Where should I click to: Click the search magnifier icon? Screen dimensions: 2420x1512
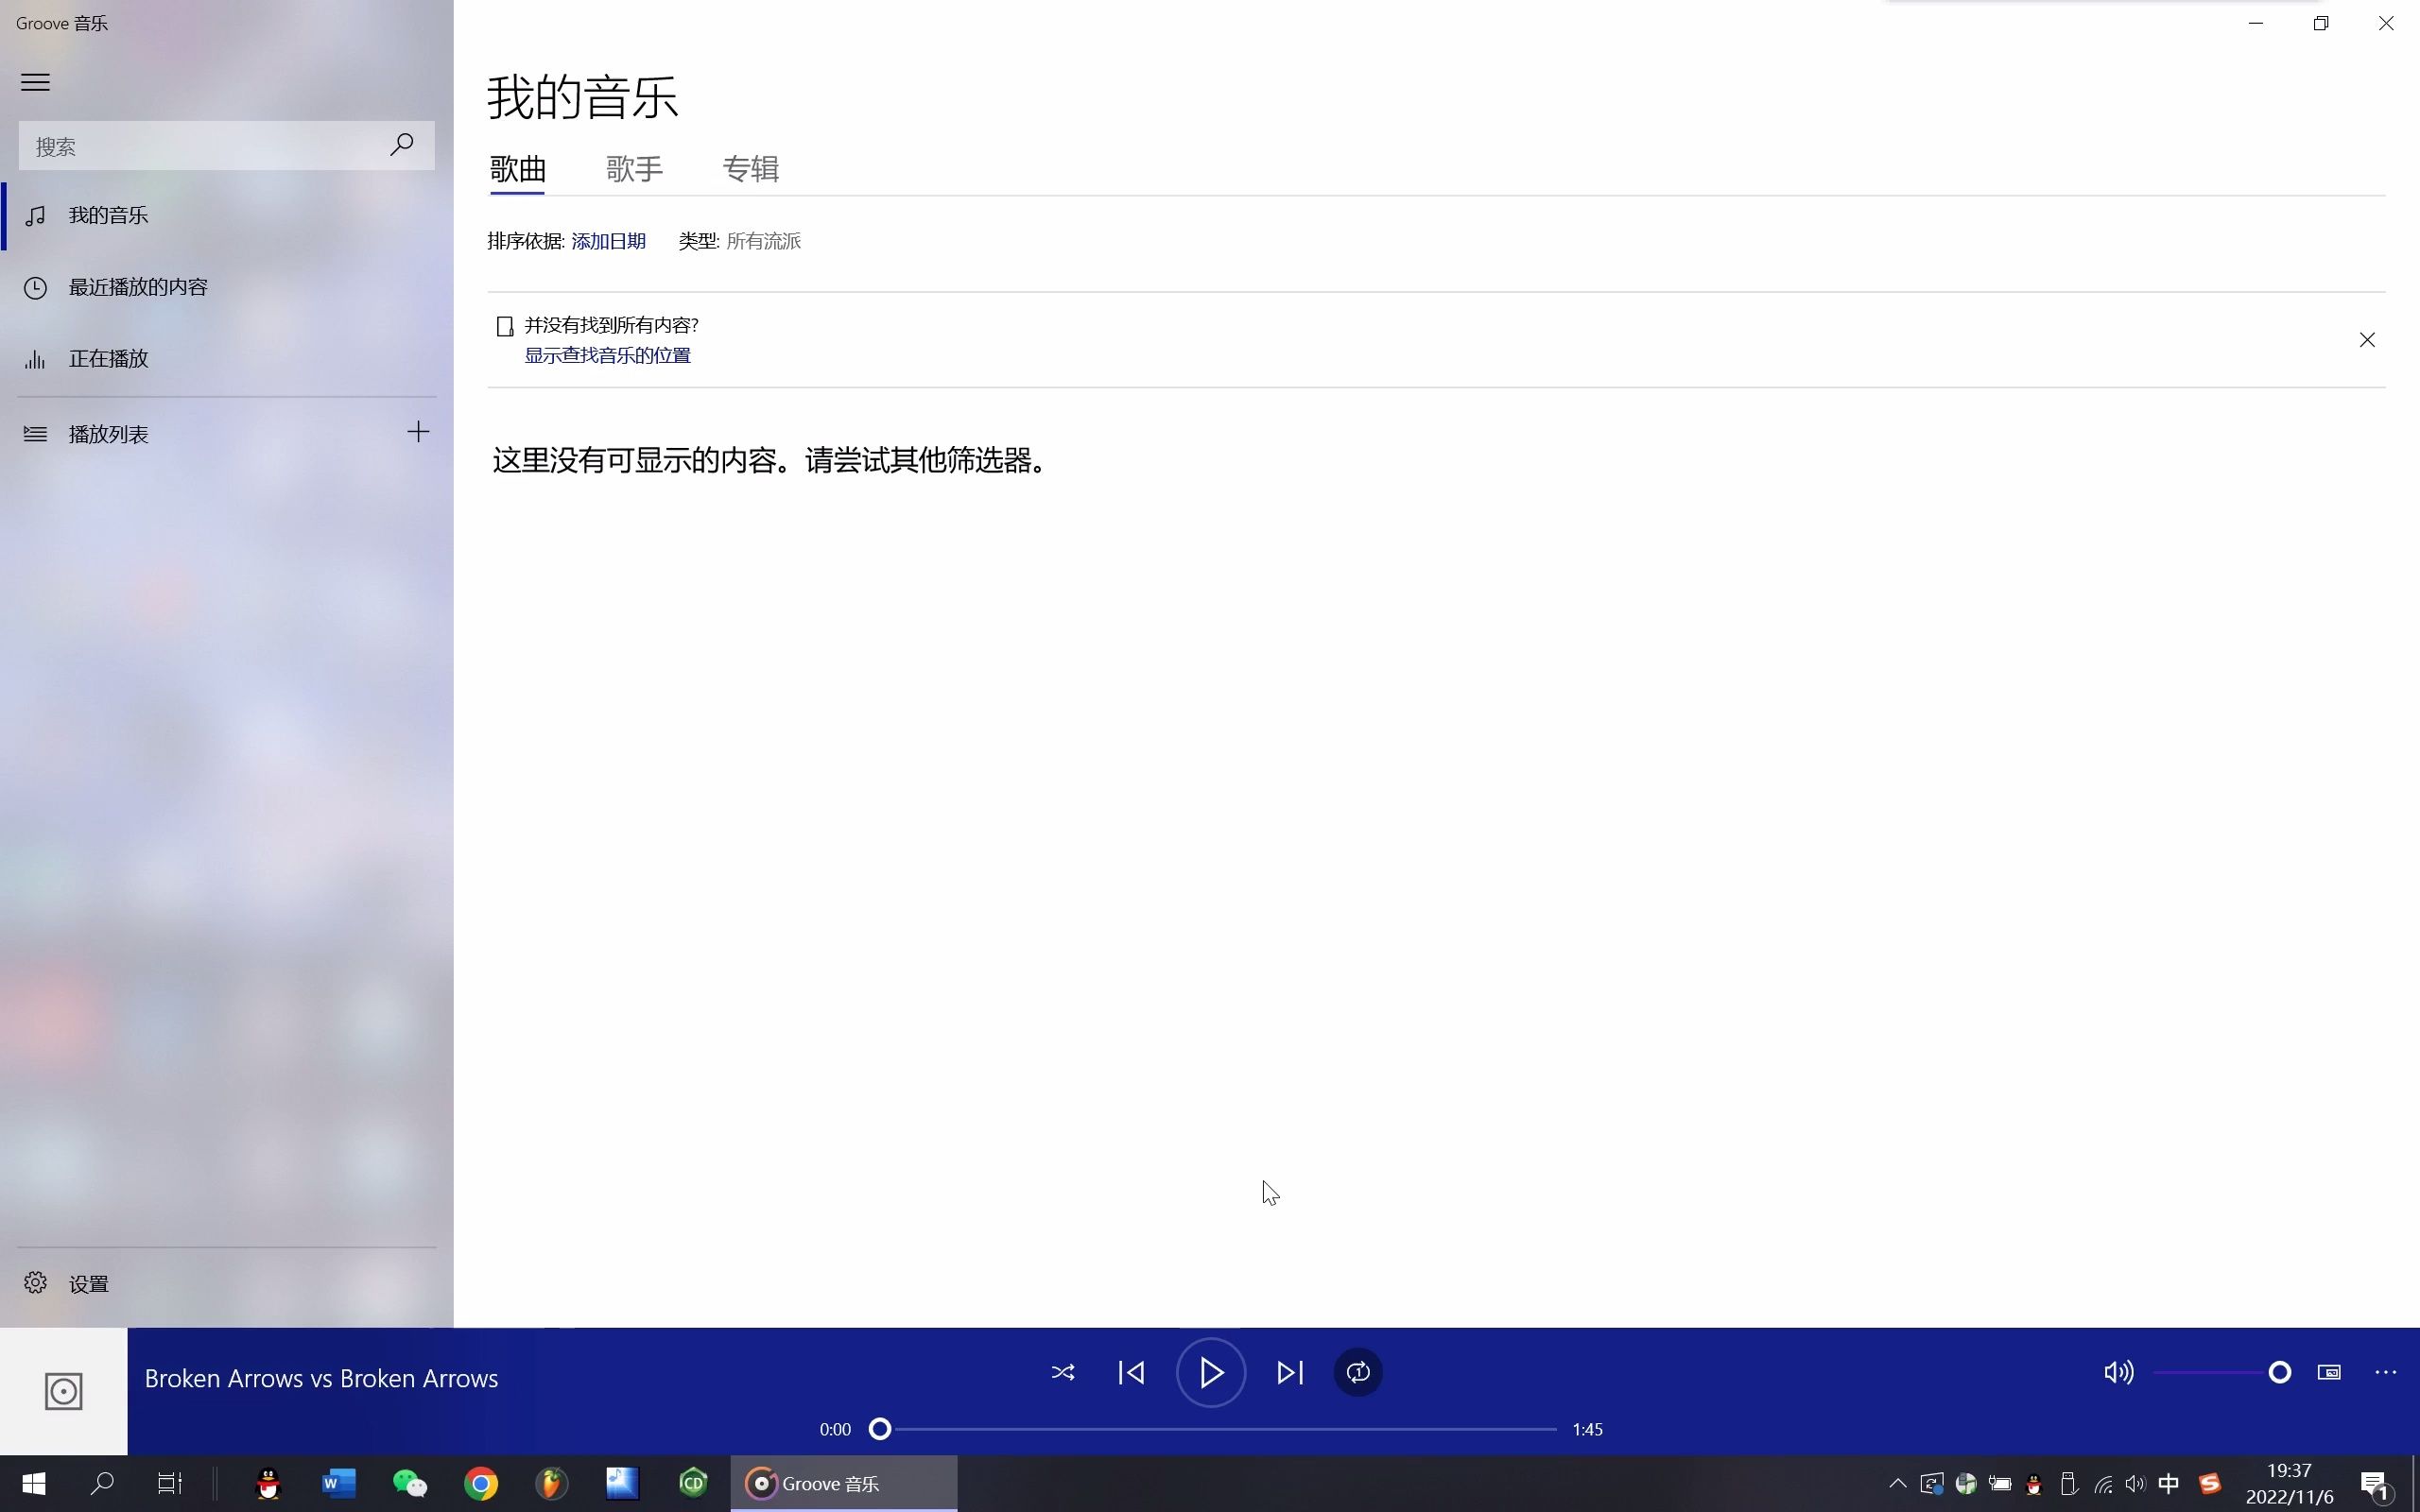click(x=402, y=145)
